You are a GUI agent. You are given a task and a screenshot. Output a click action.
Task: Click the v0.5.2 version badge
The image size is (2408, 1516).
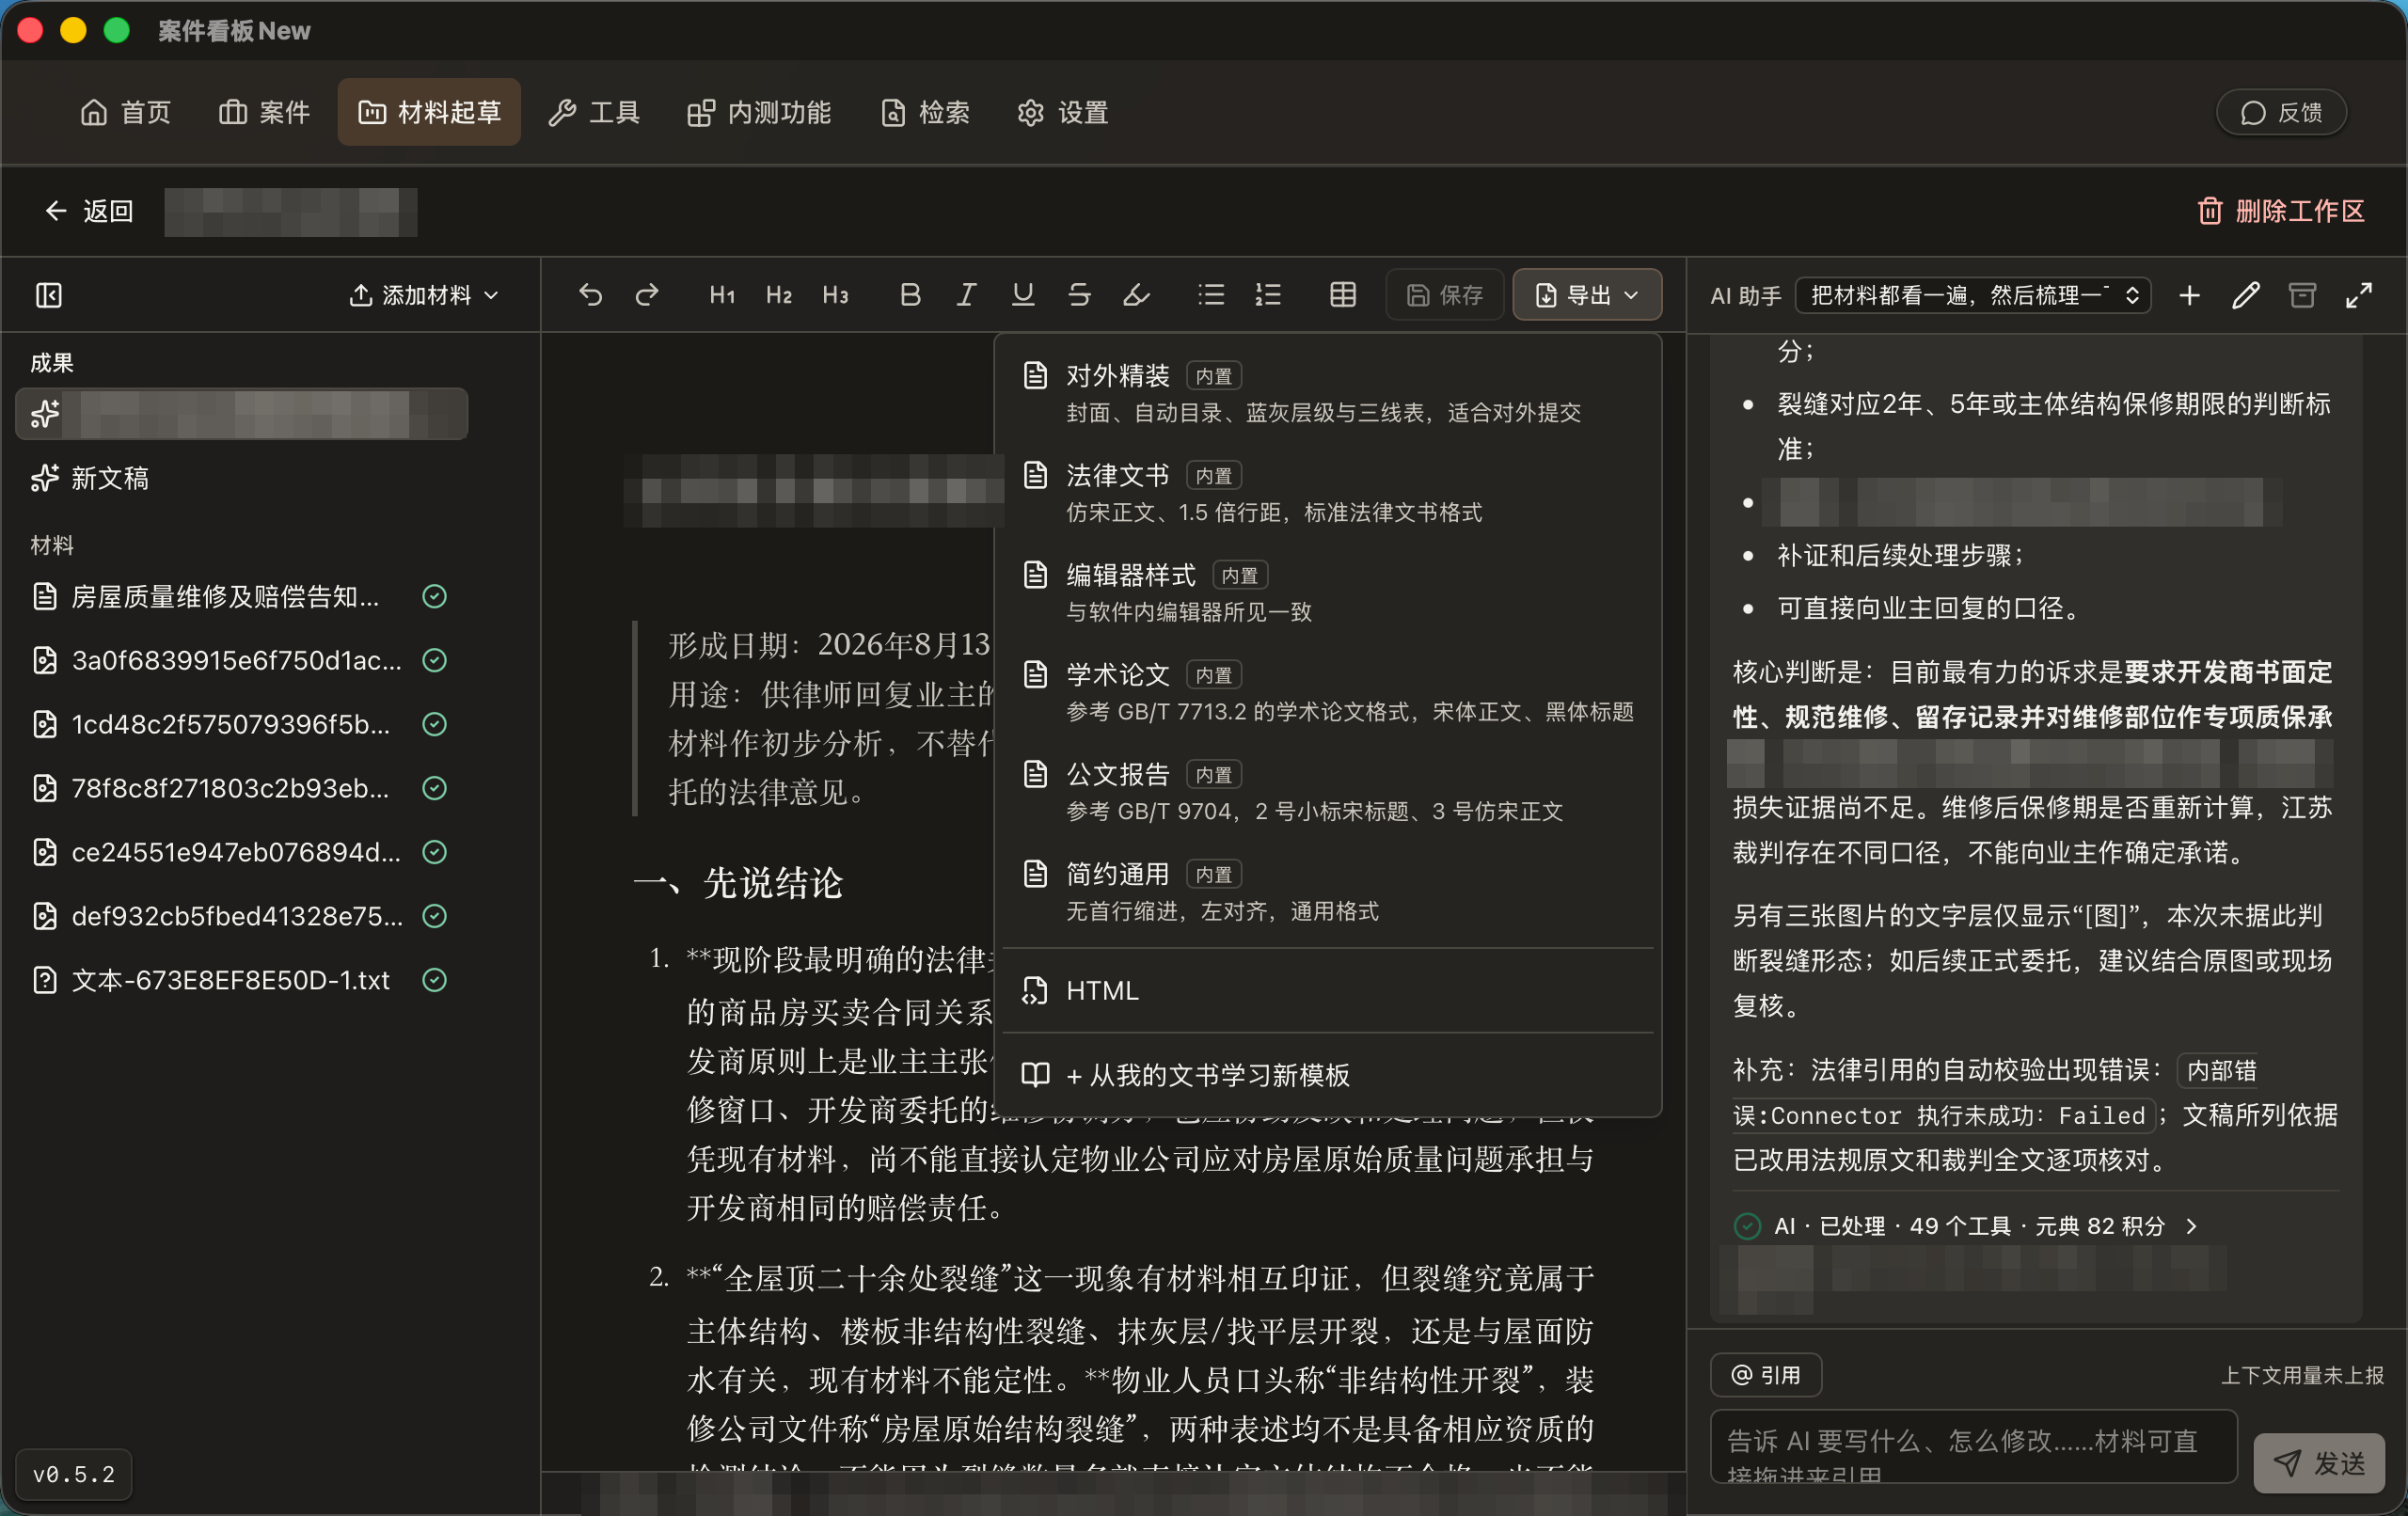point(74,1474)
